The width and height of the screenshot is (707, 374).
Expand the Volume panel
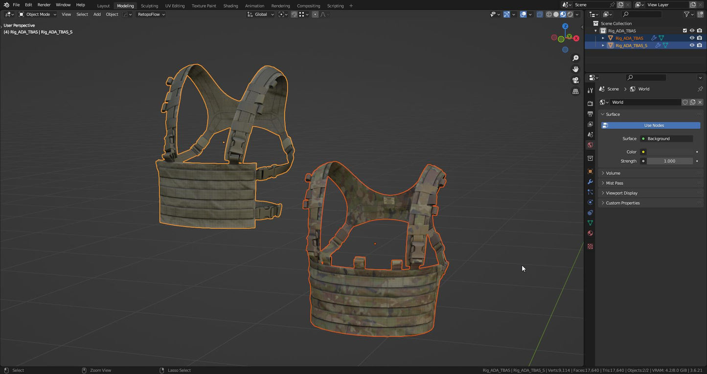point(613,173)
